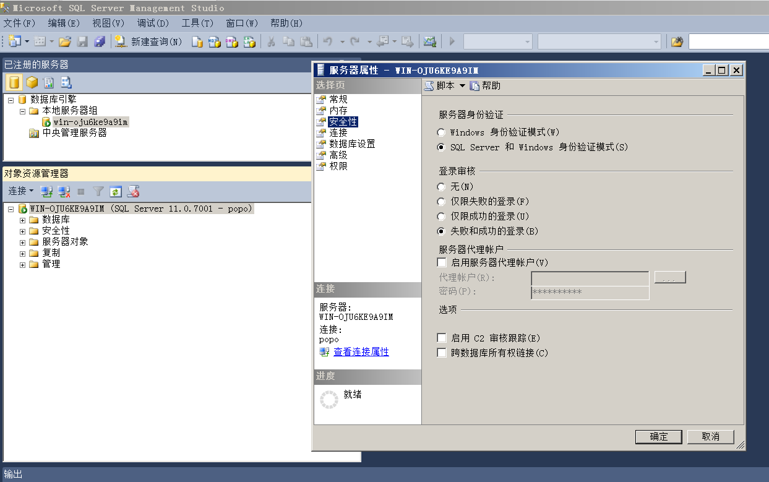Expand the 安全性 folder in Object Explorer
Screen dimensions: 769x482
click(x=23, y=231)
